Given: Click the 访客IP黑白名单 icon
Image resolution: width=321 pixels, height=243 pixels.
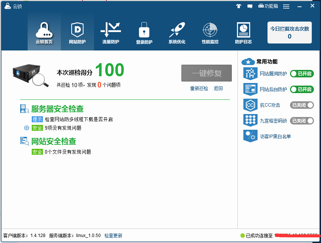Looking at the screenshot, I should (x=250, y=136).
